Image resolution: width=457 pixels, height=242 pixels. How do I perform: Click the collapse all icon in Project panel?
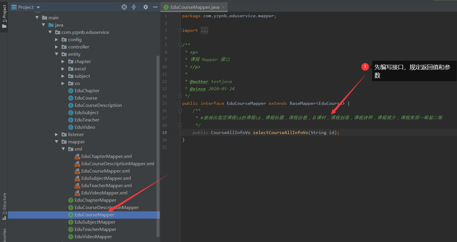[134, 7]
